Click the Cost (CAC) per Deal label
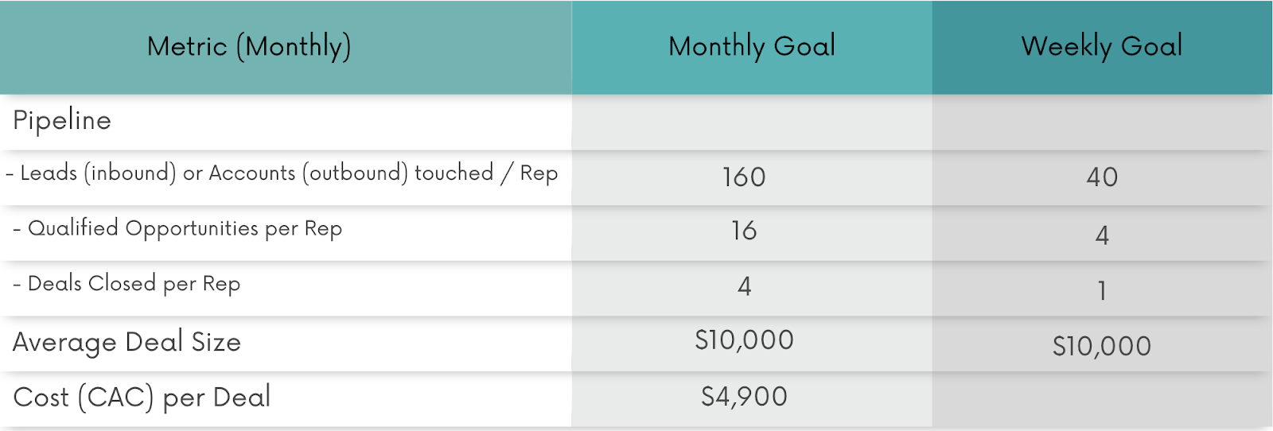Image resolution: width=1273 pixels, height=431 pixels. [142, 397]
